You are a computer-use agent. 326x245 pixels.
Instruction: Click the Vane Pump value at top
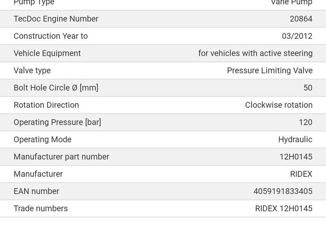[292, 2]
